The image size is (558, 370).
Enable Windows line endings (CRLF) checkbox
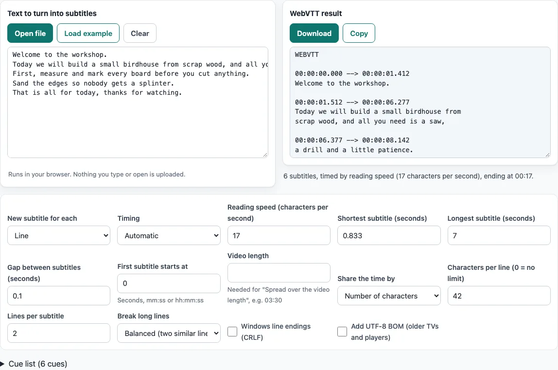click(232, 332)
